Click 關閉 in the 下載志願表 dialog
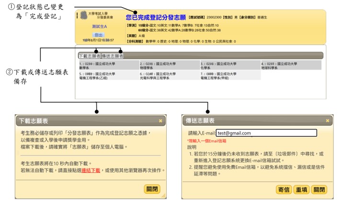344x203 pixels. [152, 189]
